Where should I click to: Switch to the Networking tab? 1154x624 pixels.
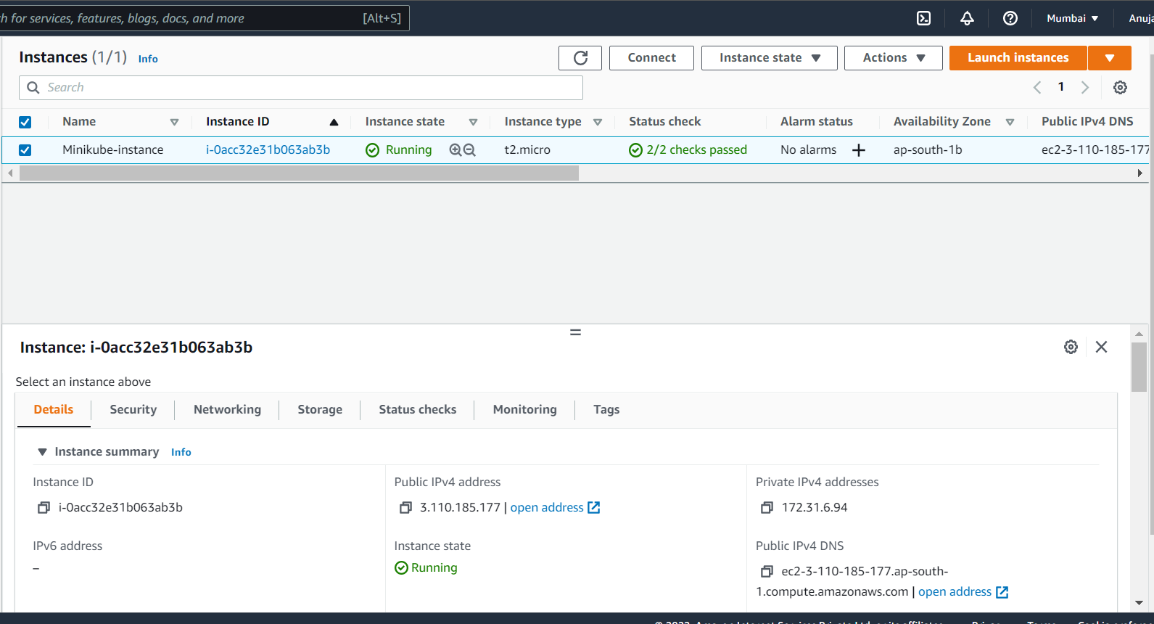pyautogui.click(x=227, y=410)
